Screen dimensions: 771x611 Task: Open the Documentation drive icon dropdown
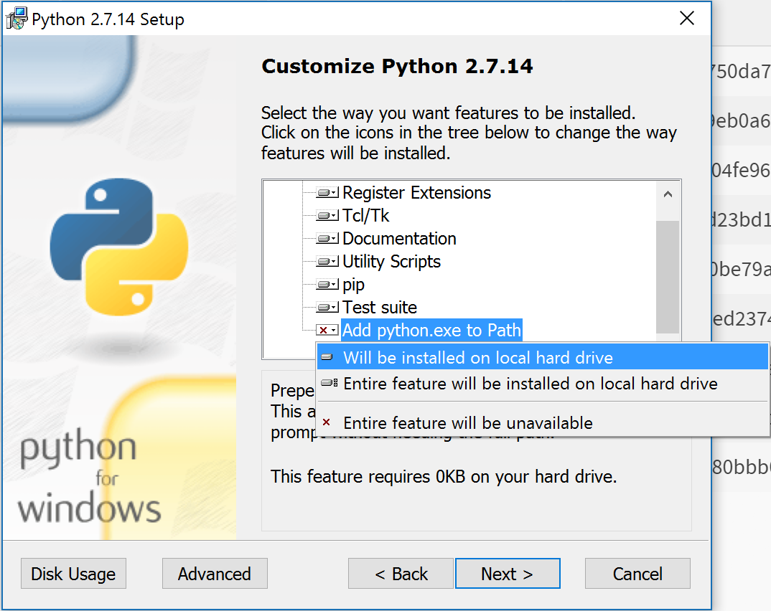pos(327,239)
